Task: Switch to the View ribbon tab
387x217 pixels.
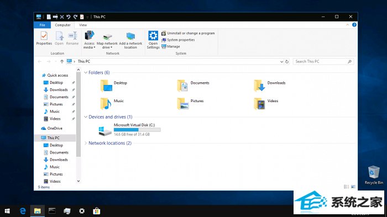Action: pyautogui.click(x=83, y=25)
